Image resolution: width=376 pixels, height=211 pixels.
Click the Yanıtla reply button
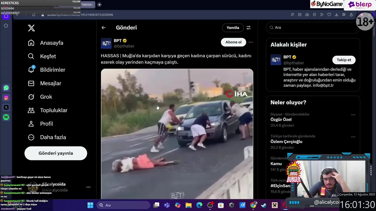tap(233, 28)
